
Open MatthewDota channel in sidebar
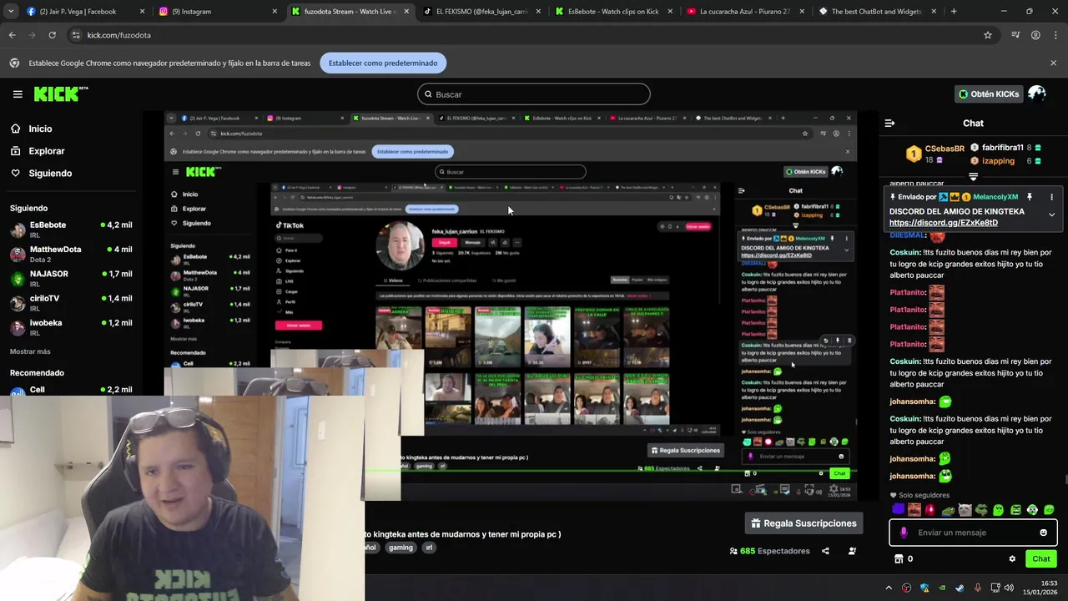click(71, 253)
